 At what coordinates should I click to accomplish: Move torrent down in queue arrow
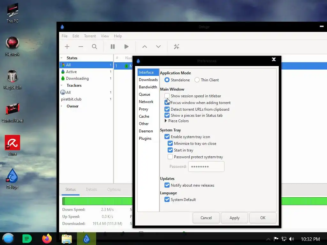pyautogui.click(x=158, y=47)
